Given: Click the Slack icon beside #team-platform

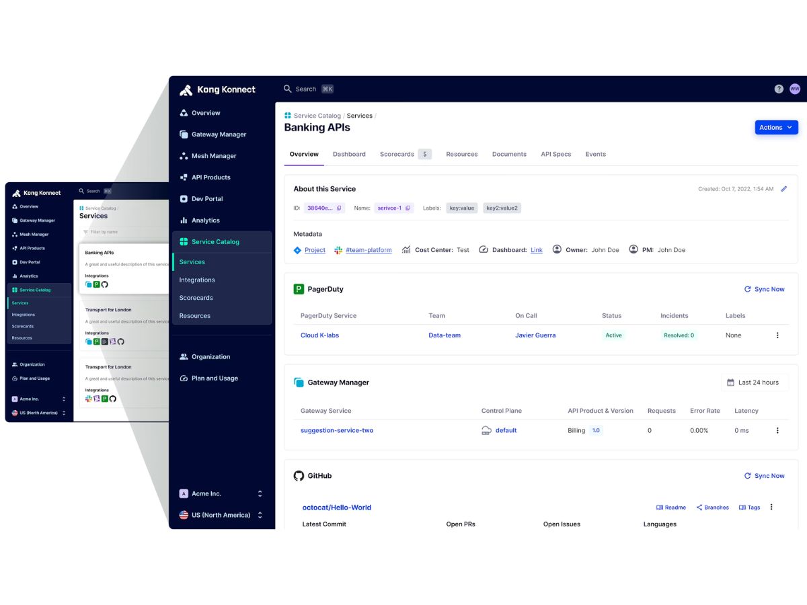Looking at the screenshot, I should click(x=339, y=250).
